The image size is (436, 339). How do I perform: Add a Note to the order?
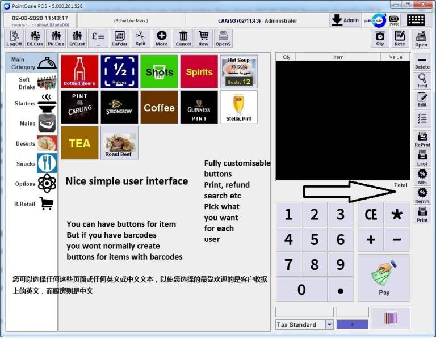(400, 38)
